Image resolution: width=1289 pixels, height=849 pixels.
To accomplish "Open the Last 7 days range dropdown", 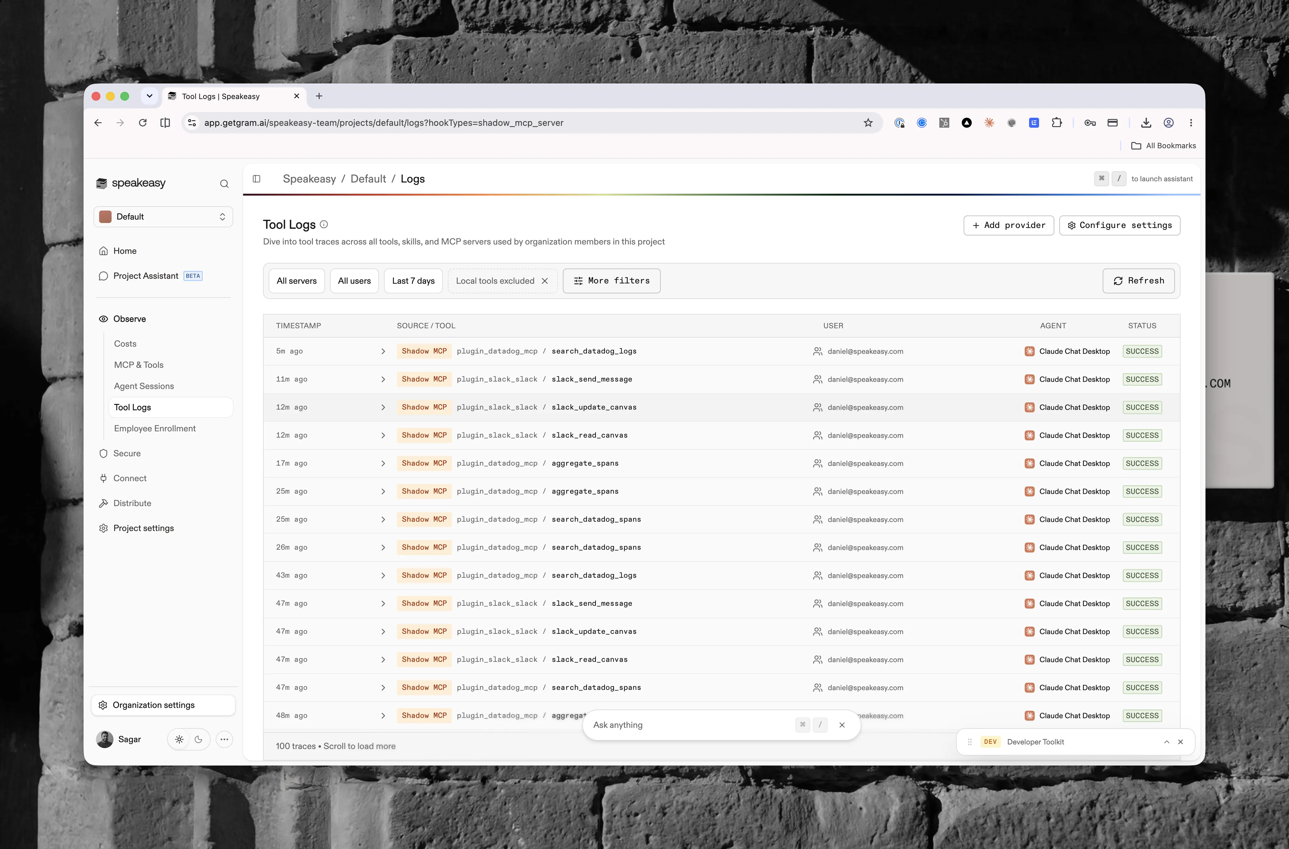I will click(414, 281).
